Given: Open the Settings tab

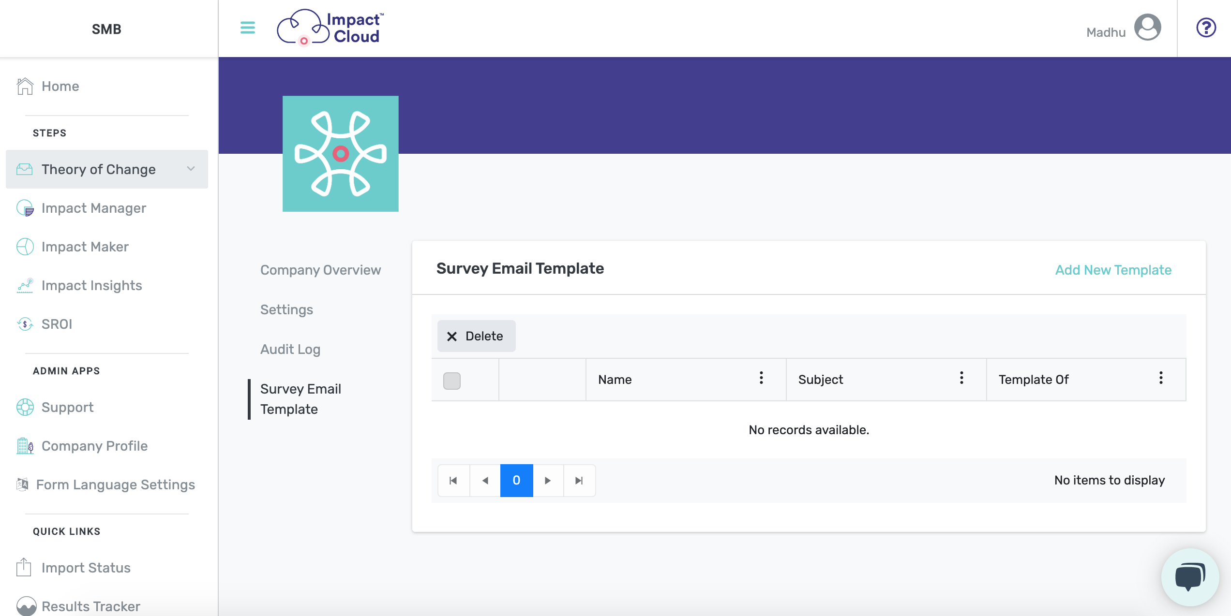Looking at the screenshot, I should (x=286, y=309).
